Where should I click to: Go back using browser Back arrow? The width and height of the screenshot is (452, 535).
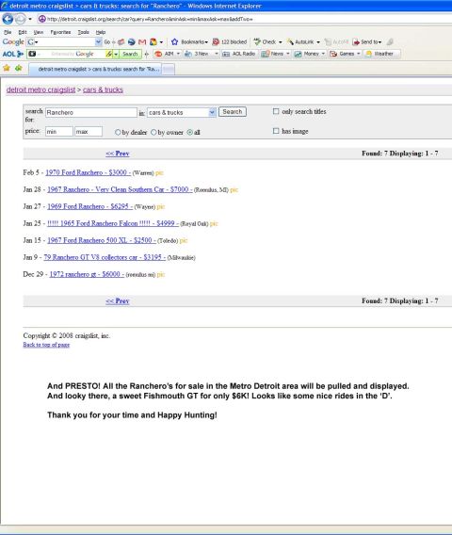coord(8,19)
